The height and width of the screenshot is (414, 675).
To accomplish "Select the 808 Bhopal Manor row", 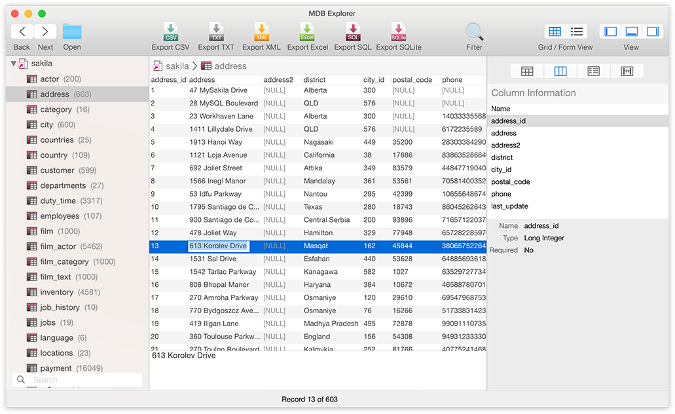I will 318,285.
